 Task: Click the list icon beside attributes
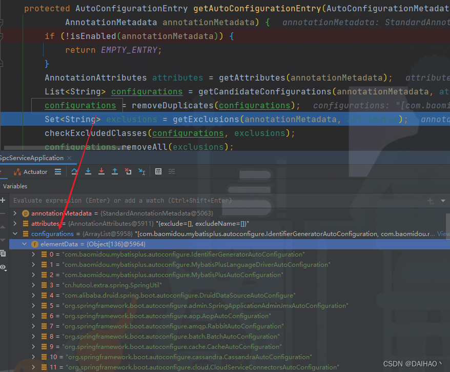coord(26,224)
